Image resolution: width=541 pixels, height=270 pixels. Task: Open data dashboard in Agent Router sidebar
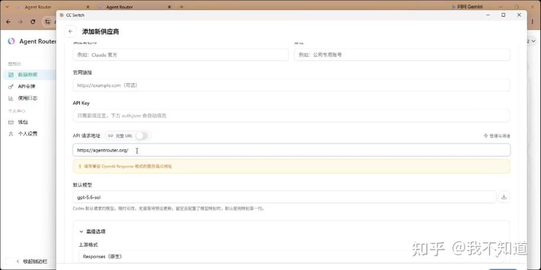point(27,75)
